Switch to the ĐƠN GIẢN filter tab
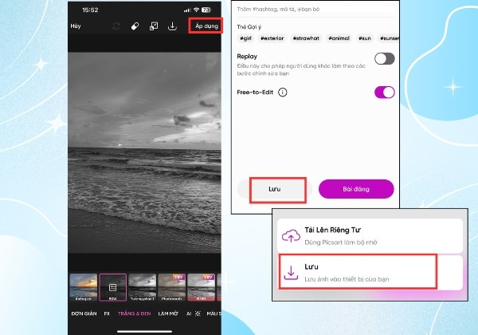 [84, 313]
